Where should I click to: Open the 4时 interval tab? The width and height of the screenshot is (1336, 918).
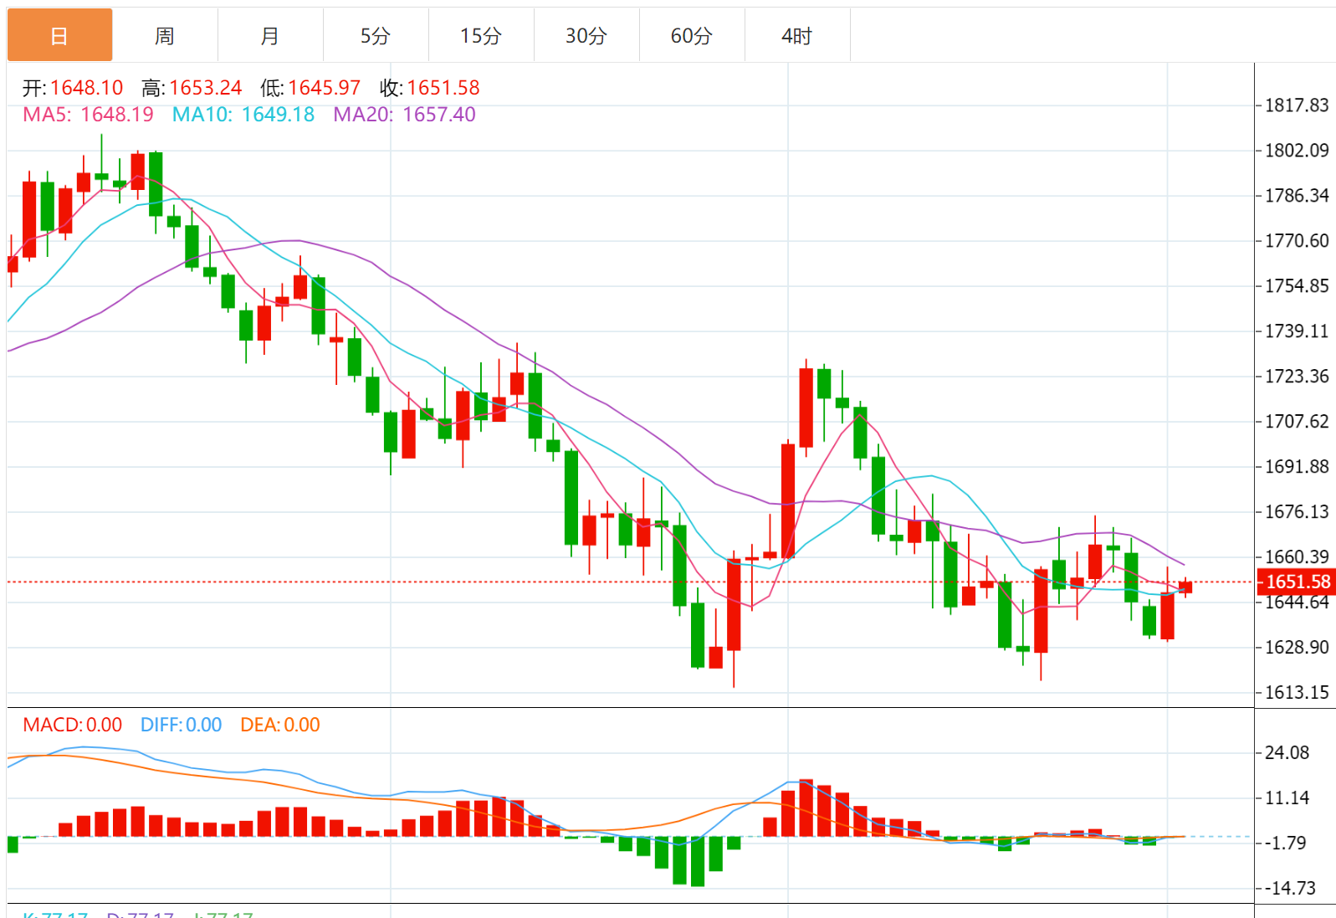(797, 36)
